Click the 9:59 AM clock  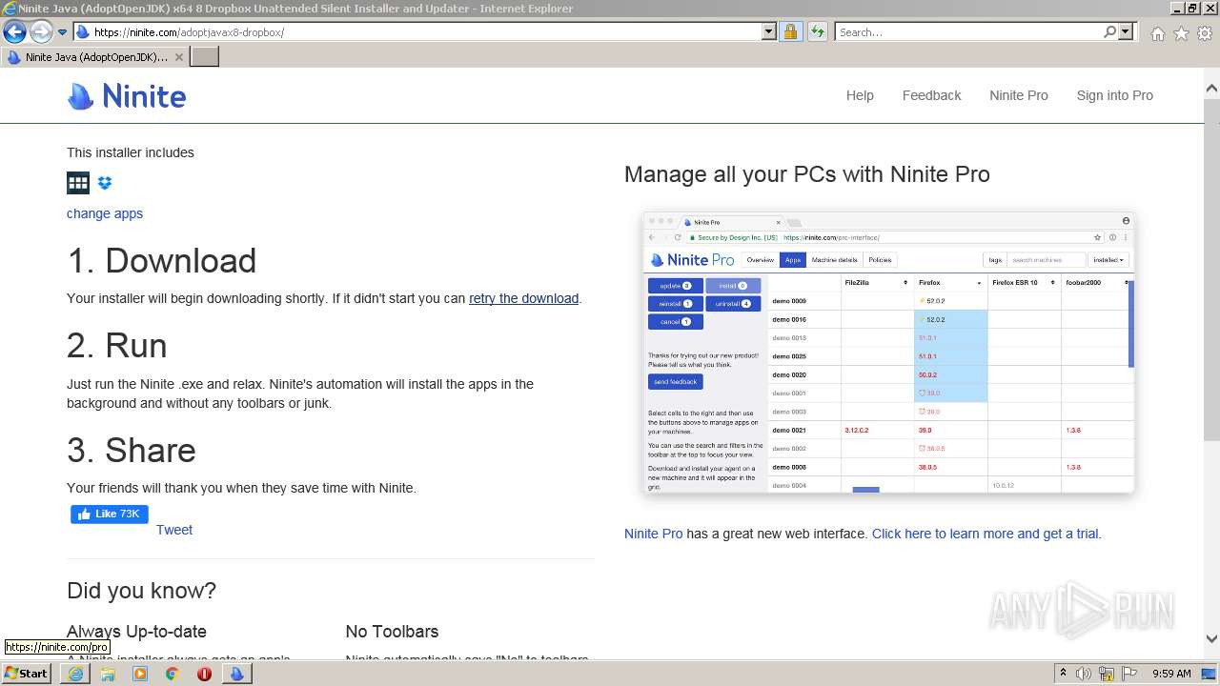[1171, 674]
